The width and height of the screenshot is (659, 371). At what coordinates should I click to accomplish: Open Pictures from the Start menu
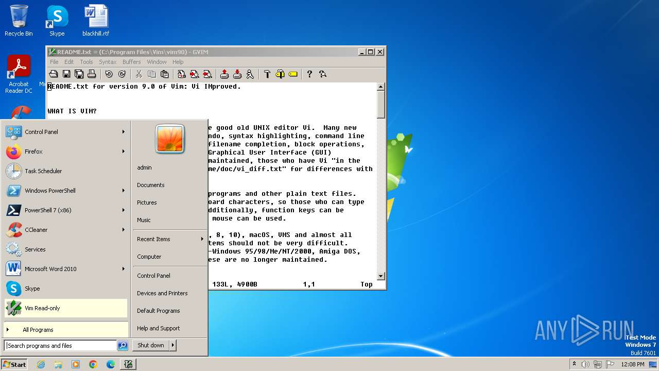(x=170, y=203)
